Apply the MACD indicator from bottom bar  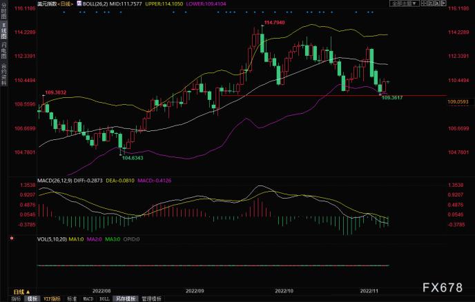[x=88, y=299]
